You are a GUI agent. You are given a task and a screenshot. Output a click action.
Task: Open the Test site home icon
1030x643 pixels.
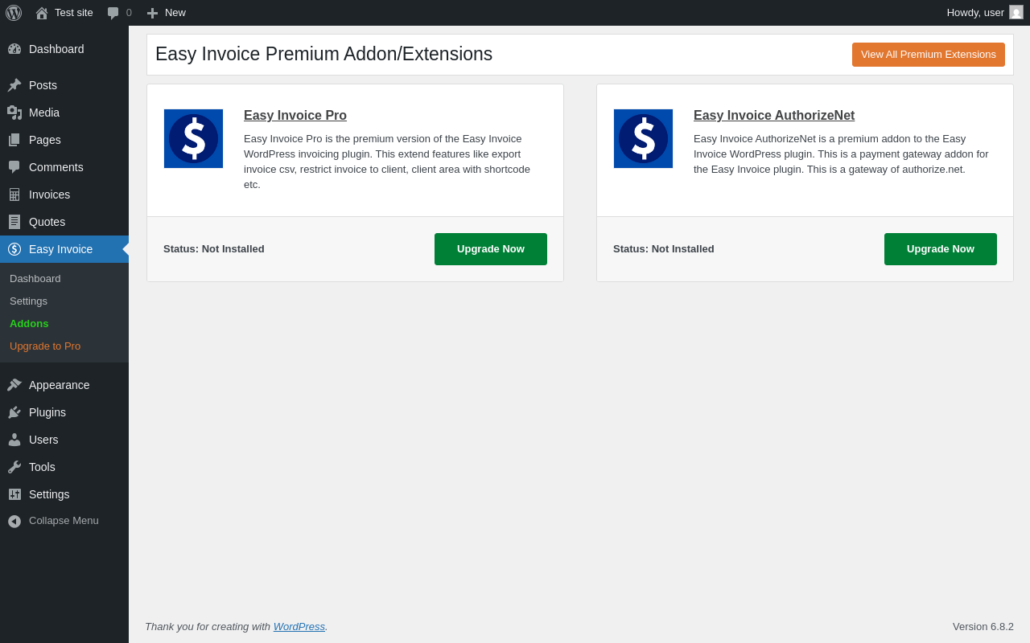pyautogui.click(x=42, y=13)
